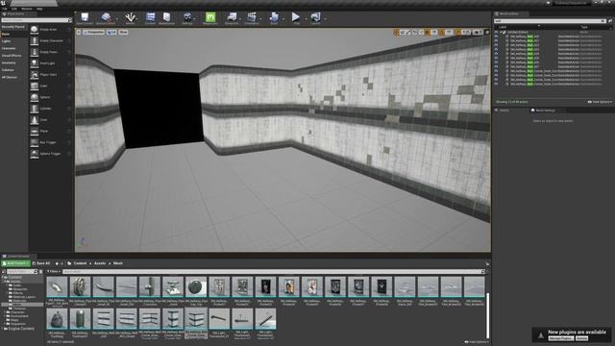Click the Modes toolbar icon
615x346 pixels.
coord(131,17)
